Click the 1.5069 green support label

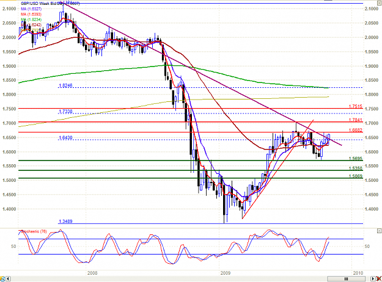(356, 176)
